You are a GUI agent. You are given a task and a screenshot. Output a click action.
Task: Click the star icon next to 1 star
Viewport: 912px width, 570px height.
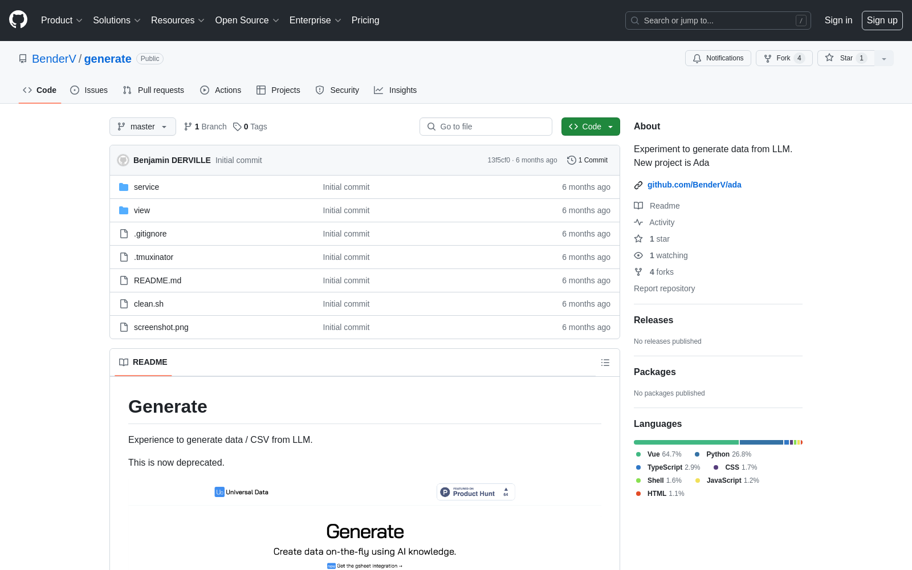coord(638,239)
